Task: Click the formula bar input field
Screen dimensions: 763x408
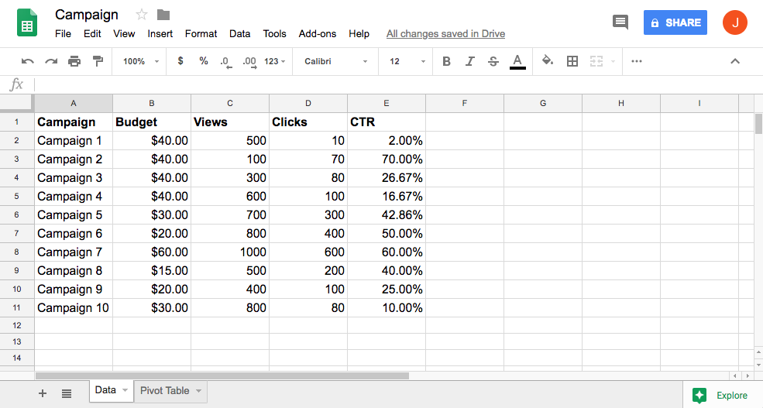Action: point(387,84)
